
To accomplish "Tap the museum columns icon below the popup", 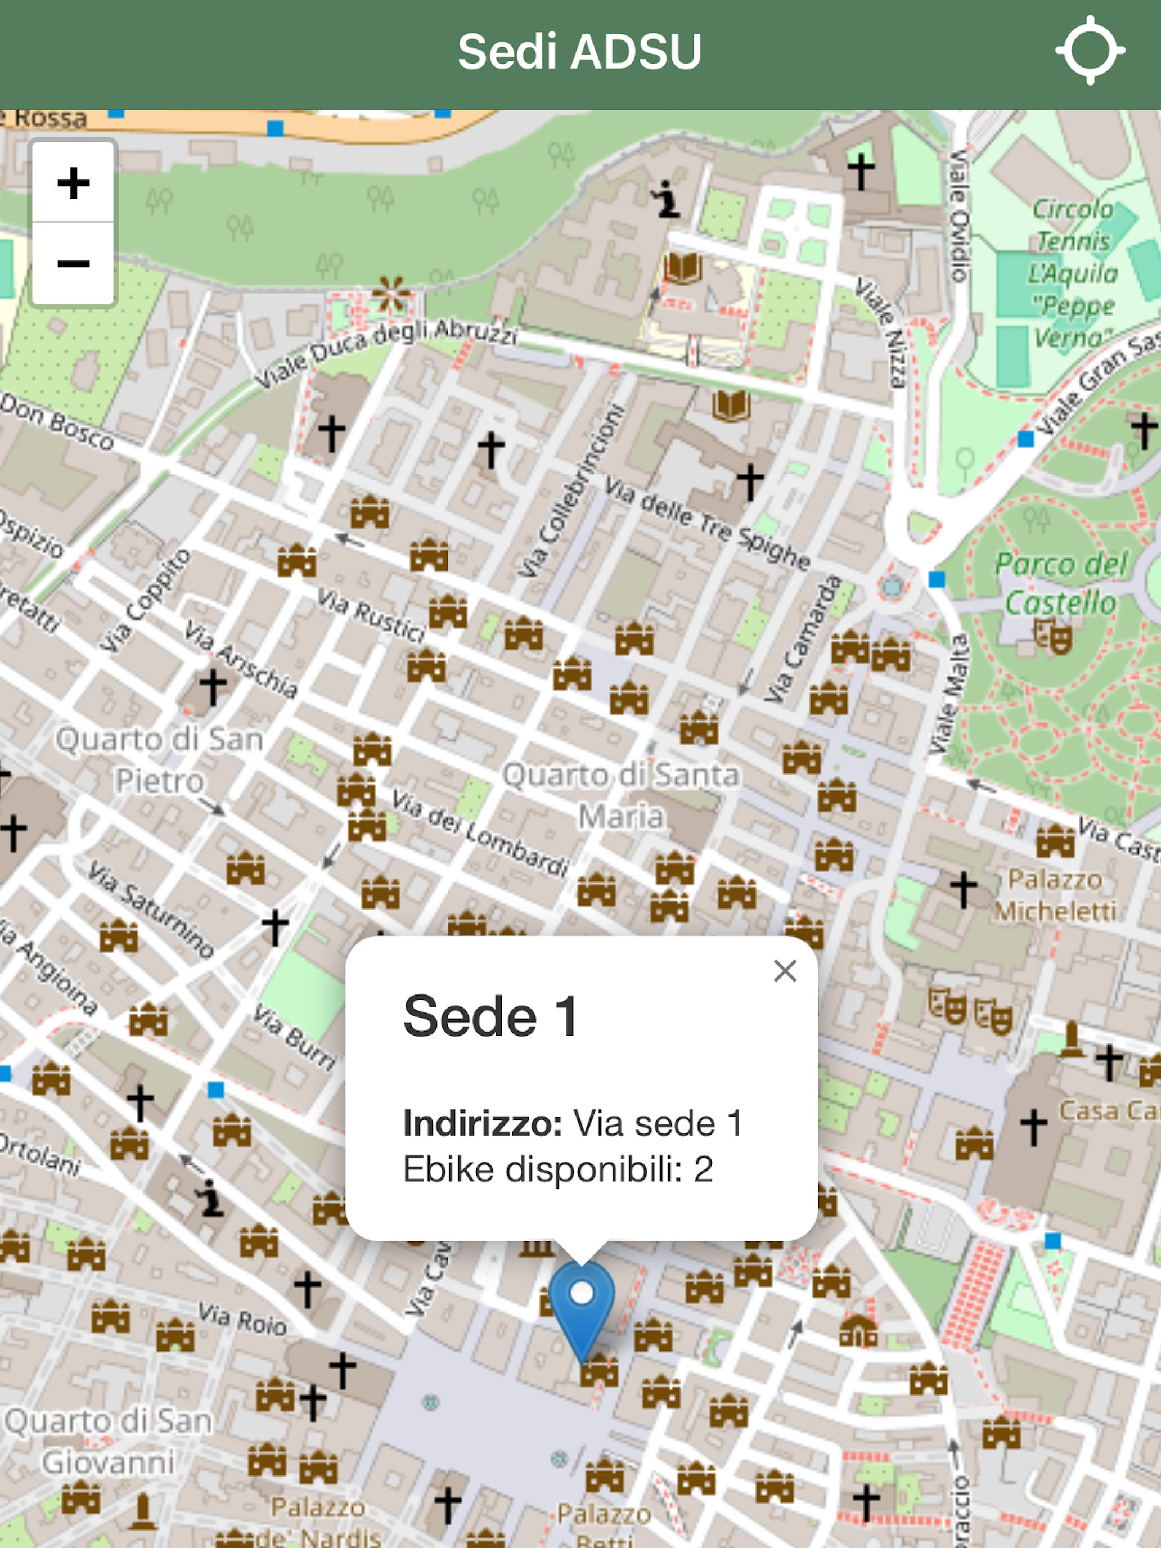I will (536, 1247).
